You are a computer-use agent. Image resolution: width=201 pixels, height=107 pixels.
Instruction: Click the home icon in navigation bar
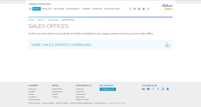click(x=30, y=9)
